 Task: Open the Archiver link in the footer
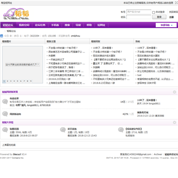click(x=158, y=154)
